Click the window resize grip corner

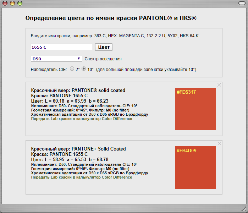pos(244,209)
